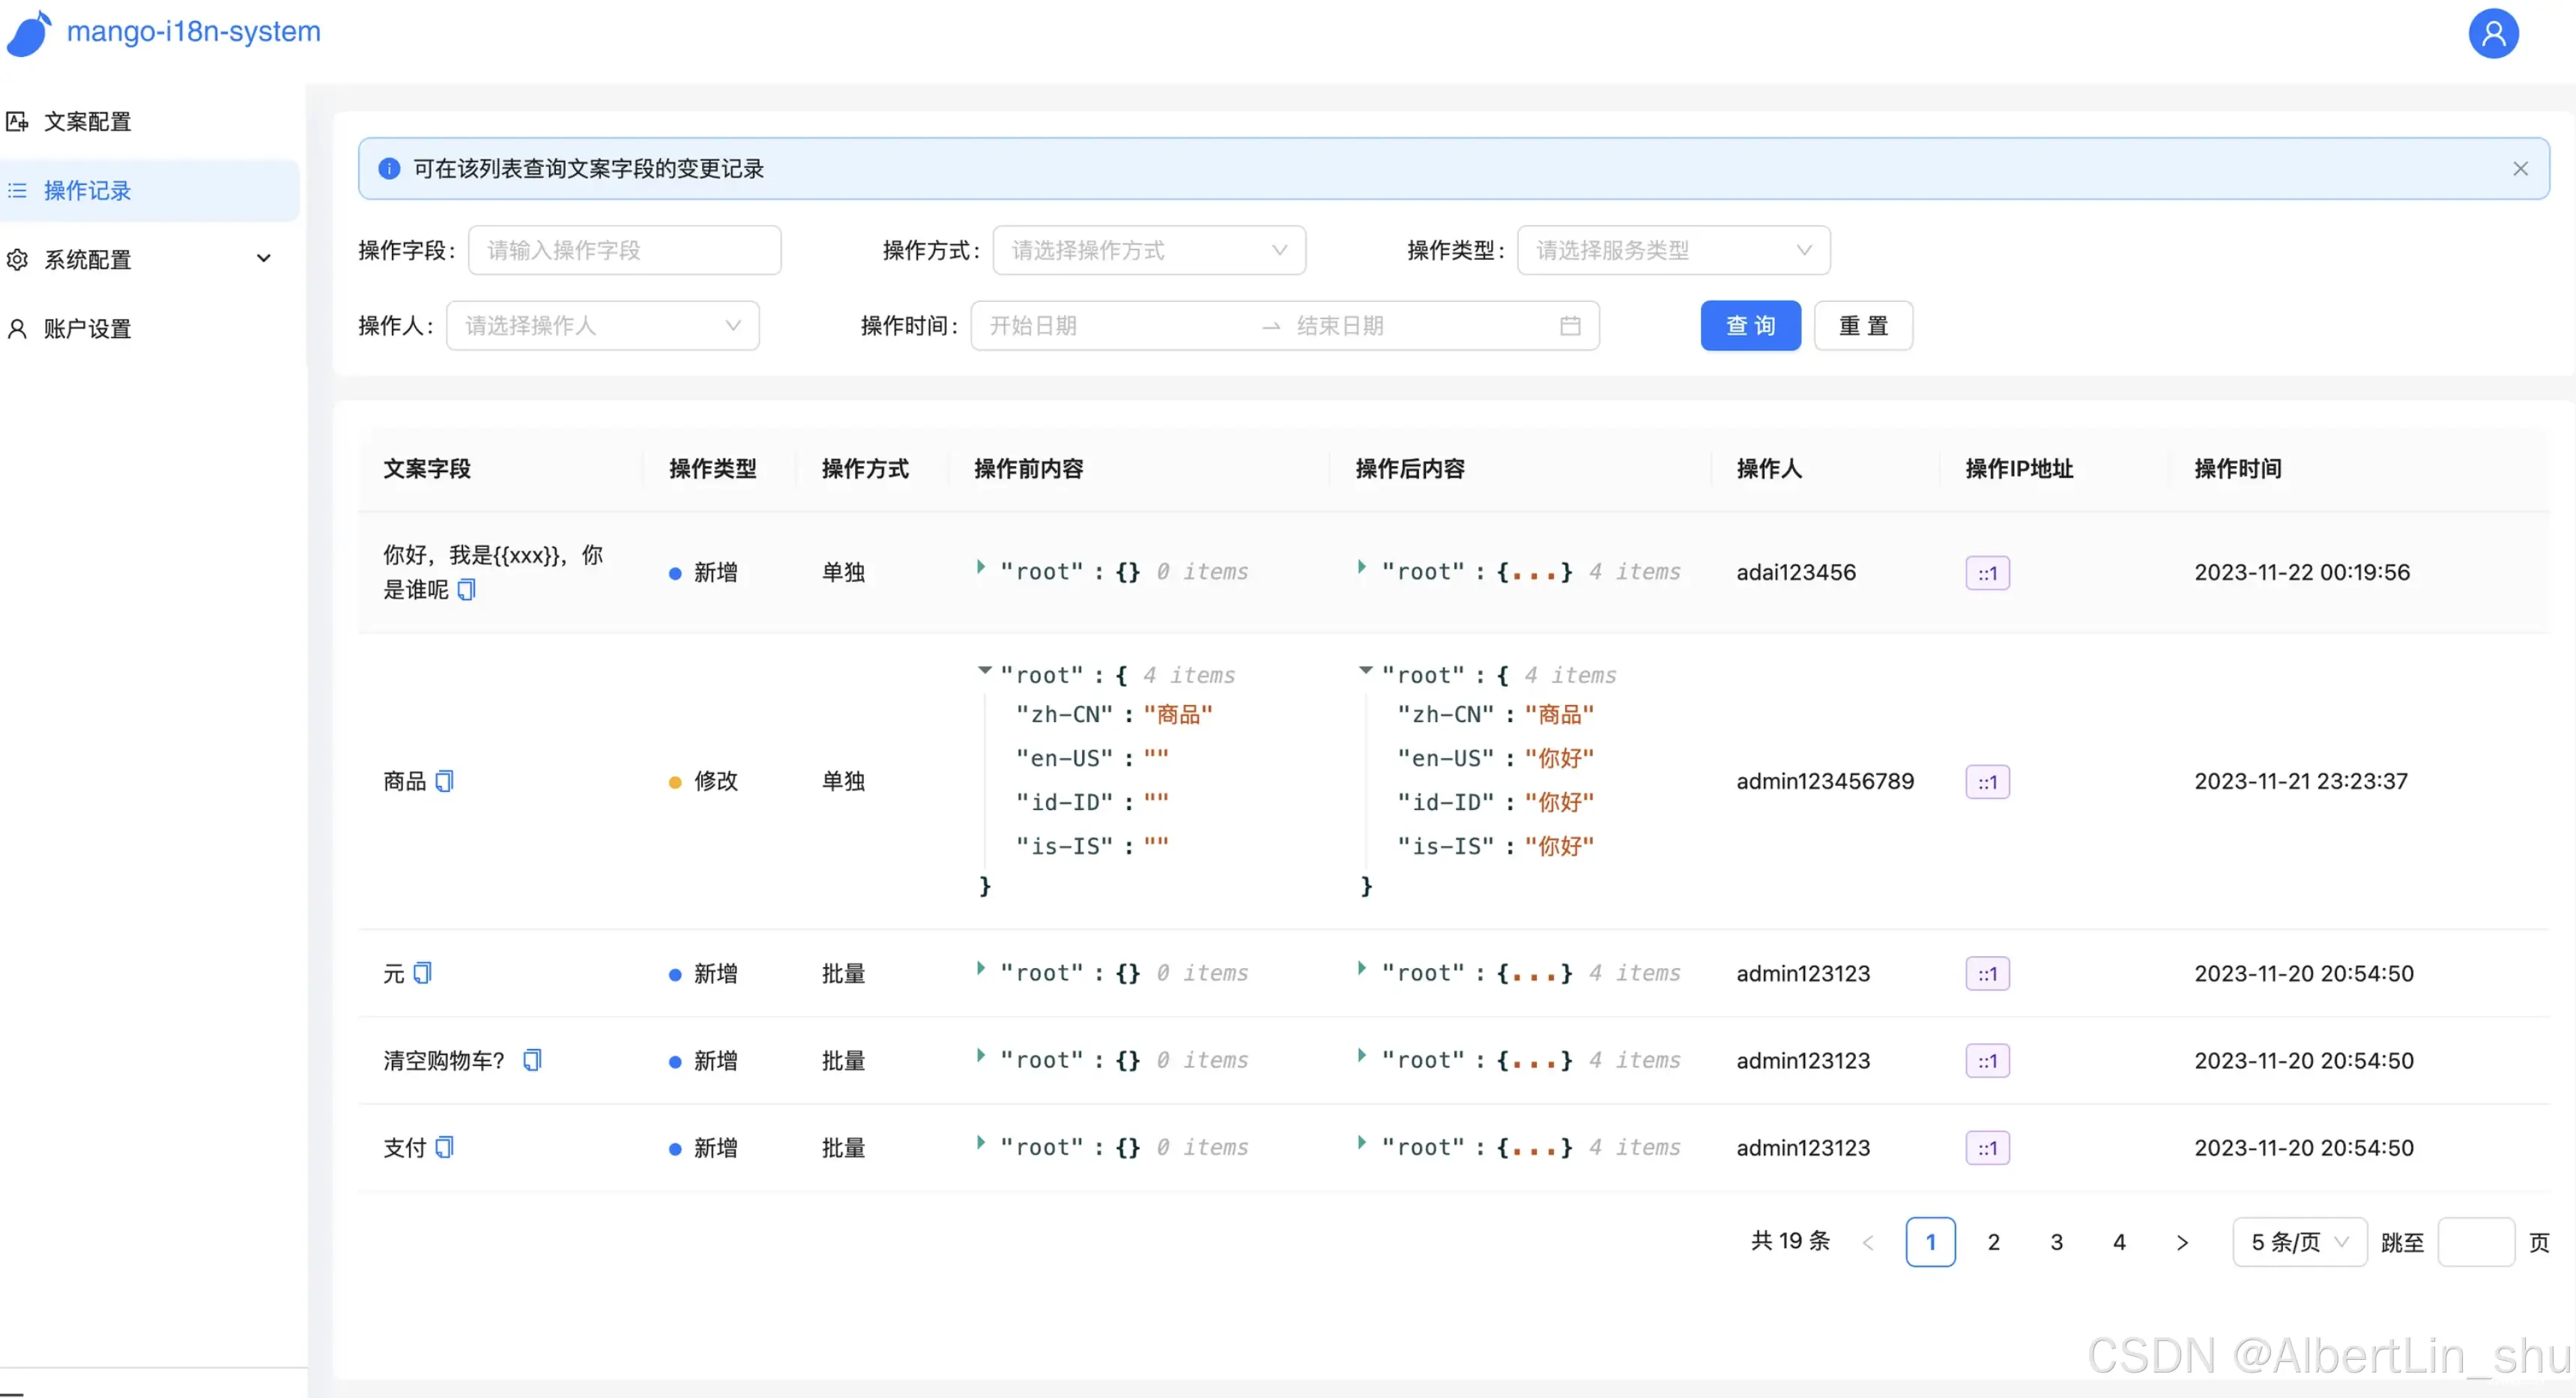Click the 账户设置 person icon
The image size is (2576, 1398).
click(x=17, y=328)
